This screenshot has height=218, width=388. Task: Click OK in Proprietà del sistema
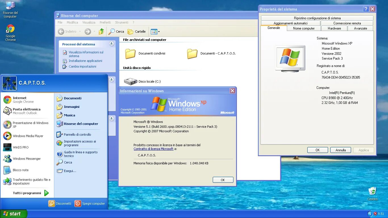click(318, 150)
